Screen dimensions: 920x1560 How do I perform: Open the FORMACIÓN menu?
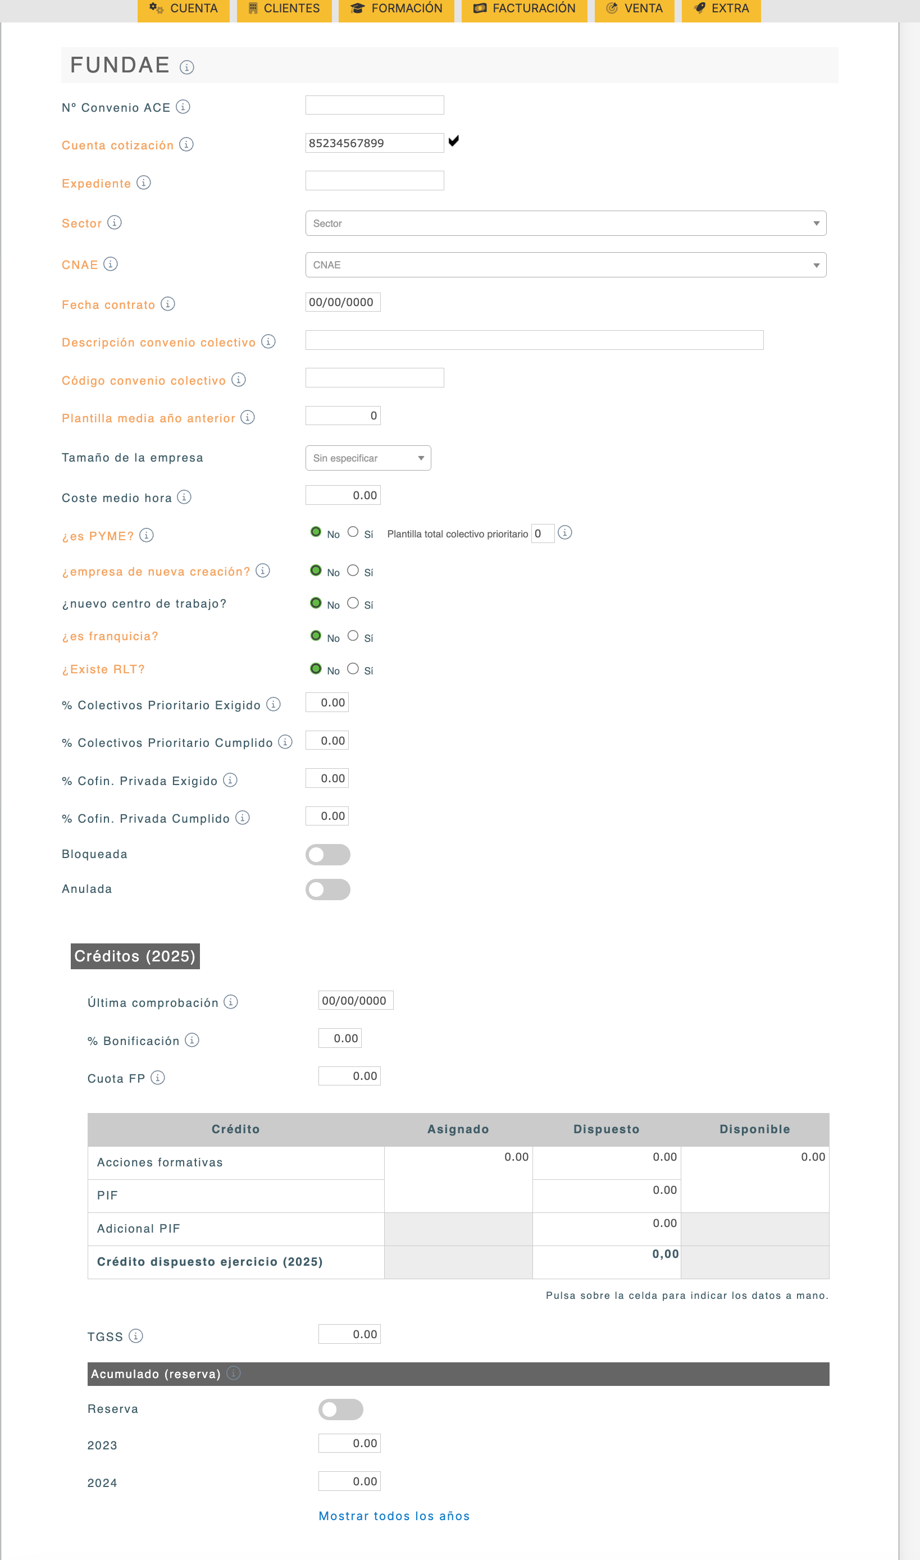(397, 10)
